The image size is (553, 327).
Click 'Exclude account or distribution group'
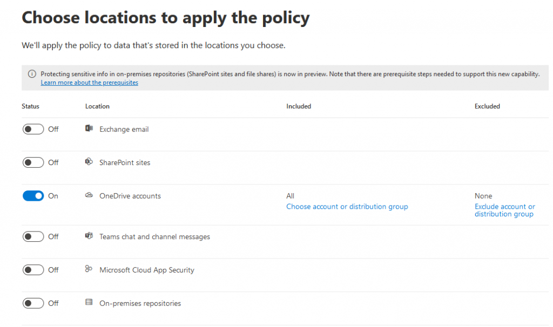[x=504, y=210]
